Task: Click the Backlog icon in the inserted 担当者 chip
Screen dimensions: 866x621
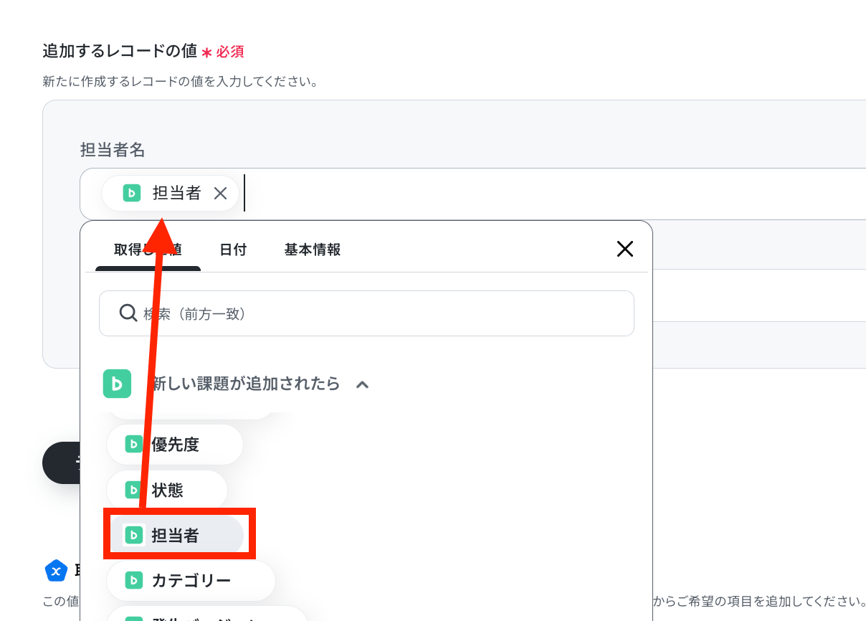Action: (x=131, y=193)
